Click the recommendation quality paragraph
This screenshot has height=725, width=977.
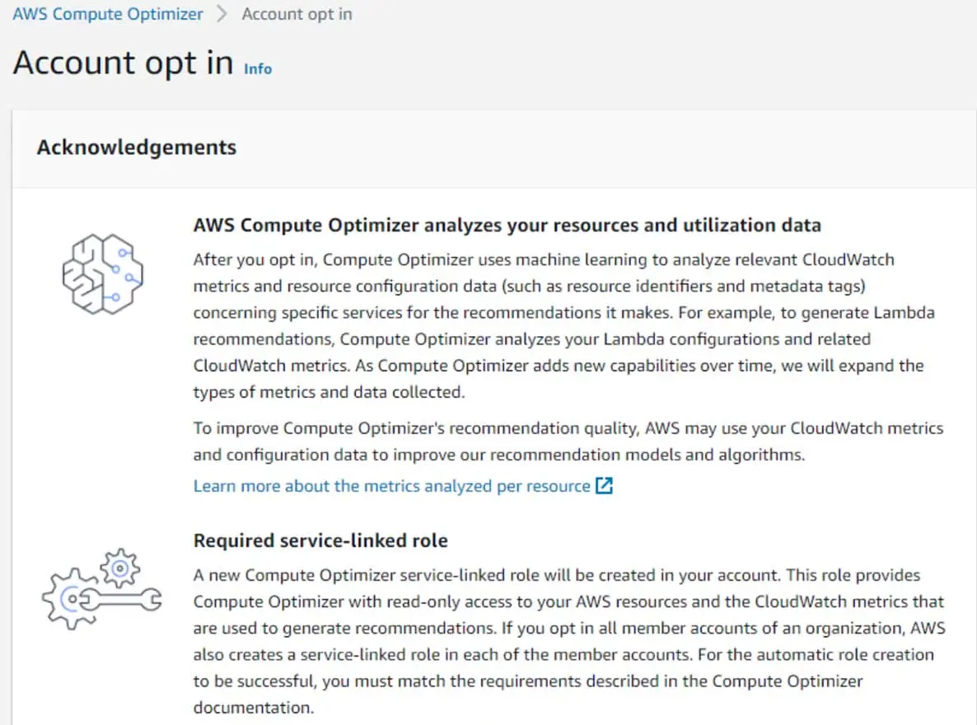click(x=568, y=441)
